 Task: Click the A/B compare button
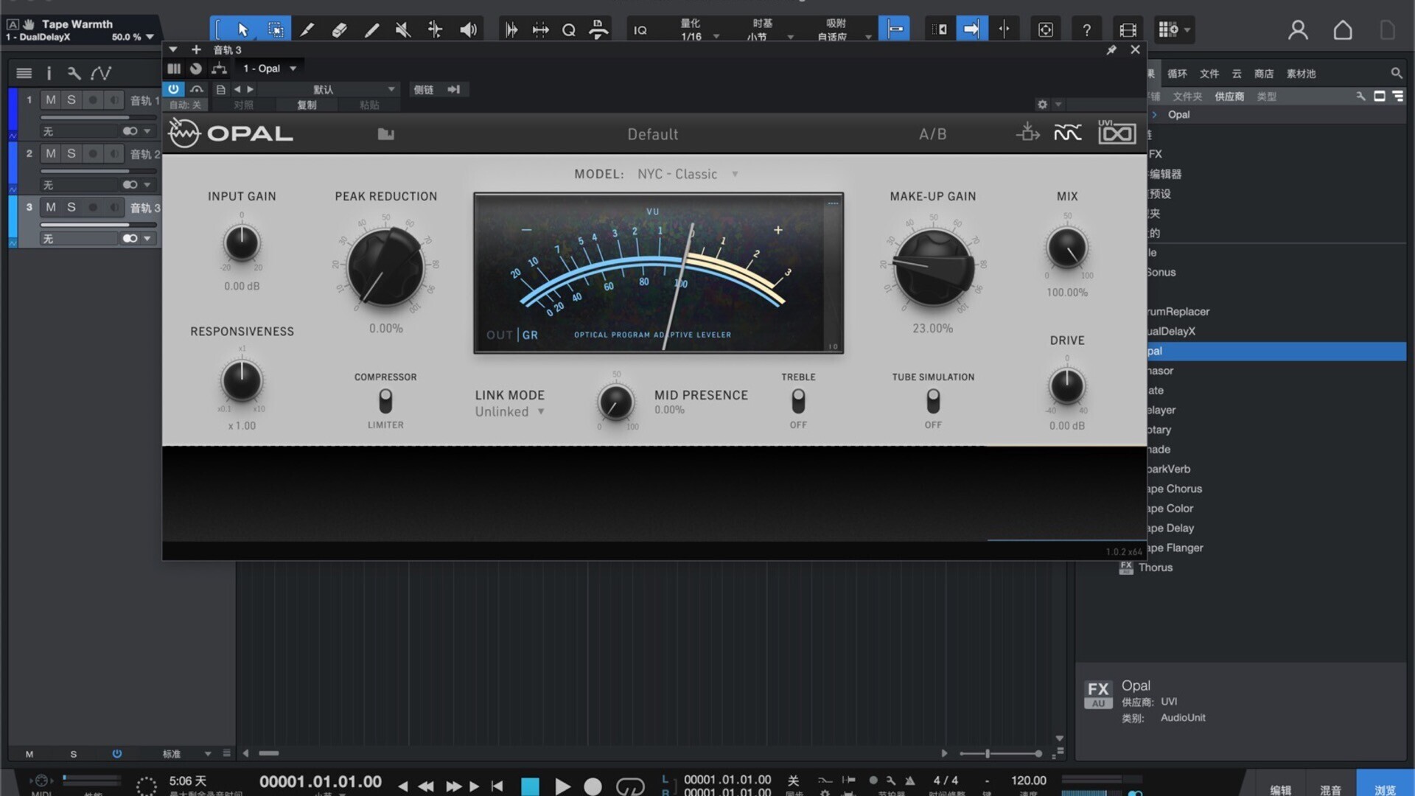pyautogui.click(x=932, y=134)
